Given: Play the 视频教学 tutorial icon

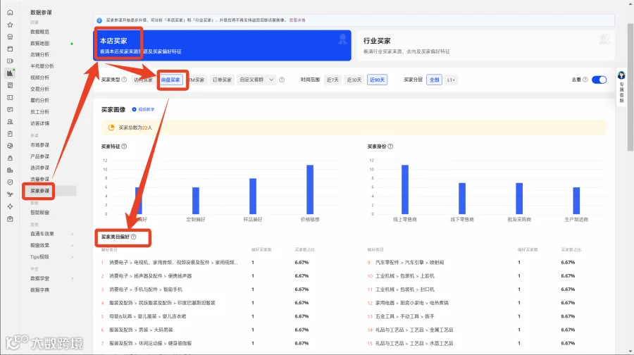Looking at the screenshot, I should 135,110.
